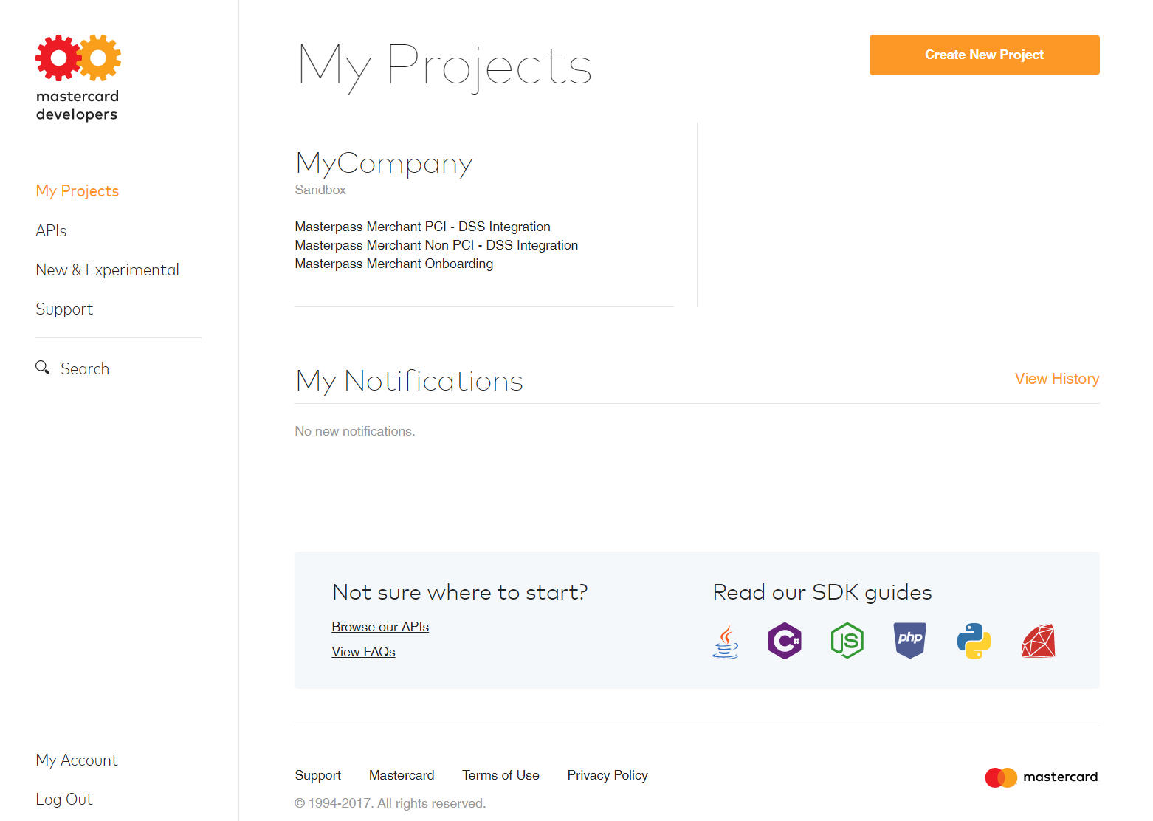This screenshot has height=821, width=1153.
Task: Open Support in the sidebar menu
Action: pyautogui.click(x=64, y=309)
